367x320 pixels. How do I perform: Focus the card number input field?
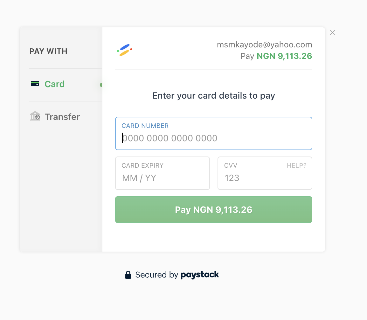point(214,133)
